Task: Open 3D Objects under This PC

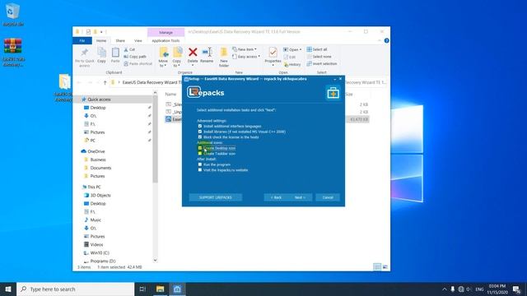Action: tap(100, 195)
